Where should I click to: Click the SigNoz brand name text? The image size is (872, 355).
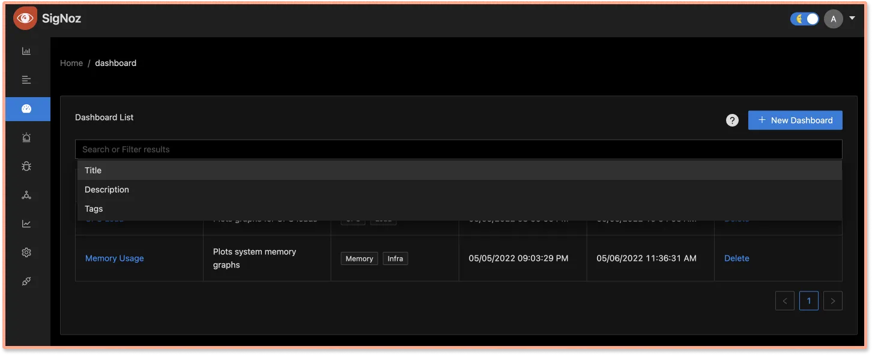[x=61, y=19]
